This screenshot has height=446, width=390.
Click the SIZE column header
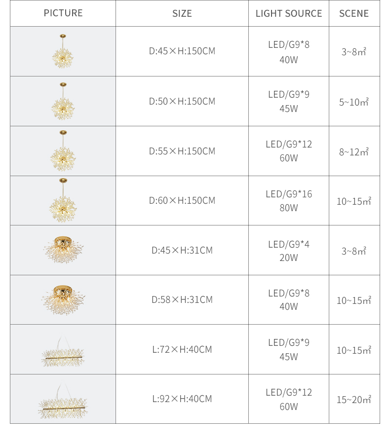(x=182, y=13)
